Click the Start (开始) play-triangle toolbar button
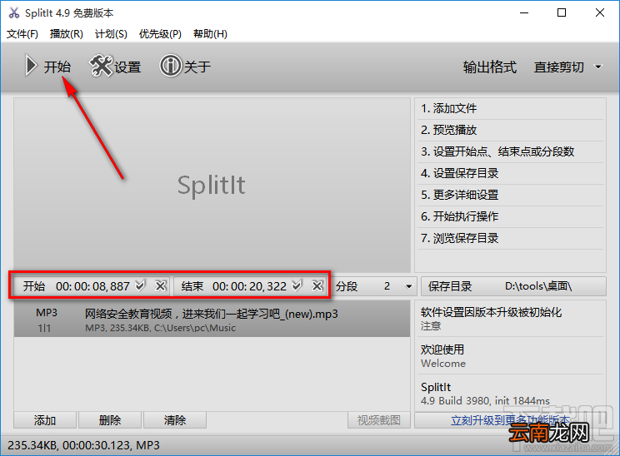 (x=47, y=66)
